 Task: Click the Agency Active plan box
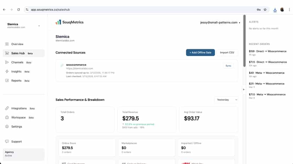click(24, 154)
